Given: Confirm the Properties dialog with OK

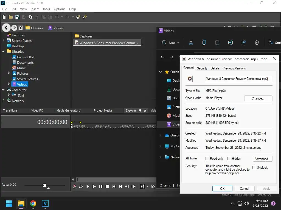Looking at the screenshot, I should (222, 189).
